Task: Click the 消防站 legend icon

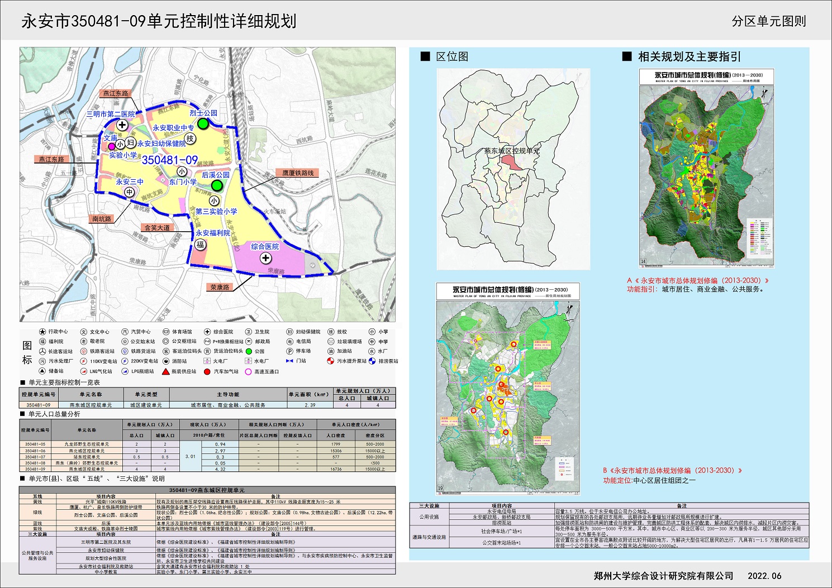Action: 166,361
